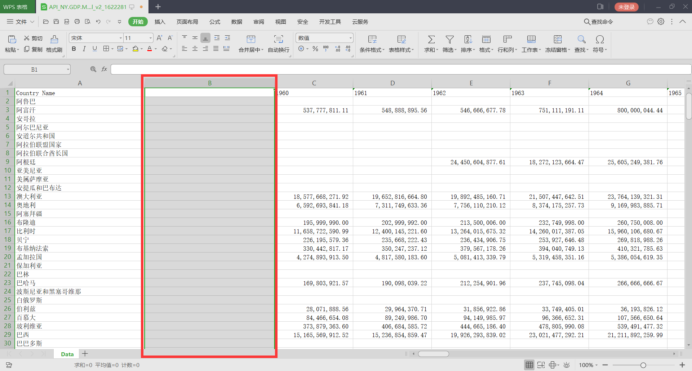Open Table Styles (表格样式)
Viewport: 692px width, 371px height.
coord(401,44)
